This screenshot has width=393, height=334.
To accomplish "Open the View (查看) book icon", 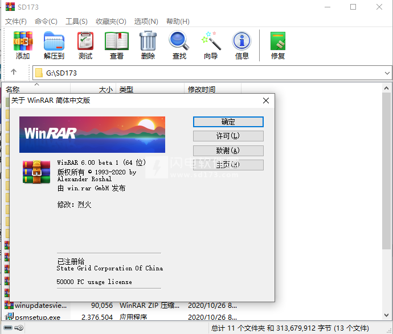I will click(117, 45).
